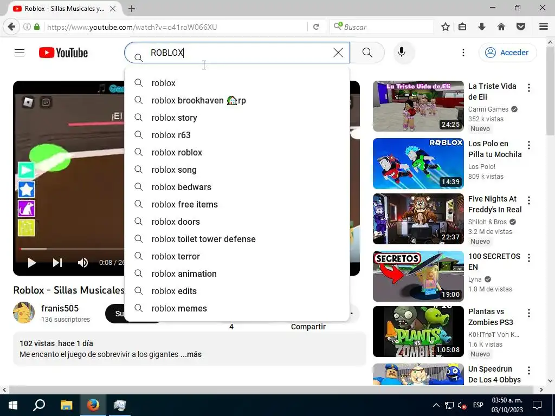Image resolution: width=555 pixels, height=416 pixels.
Task: Open options for Los Polo en Pilla tu Mochila
Action: (529, 145)
